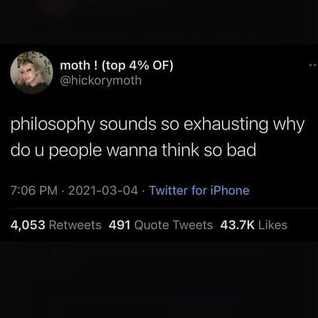318x318 pixels.
Task: Click the 43.7K likes count number
Action: click(237, 225)
